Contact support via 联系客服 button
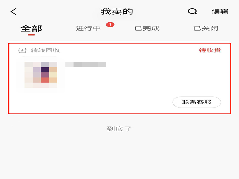The image size is (239, 179). [x=197, y=102]
